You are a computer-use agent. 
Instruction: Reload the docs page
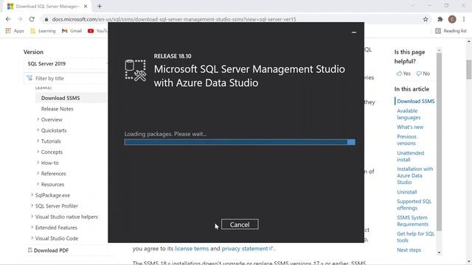coord(32,19)
